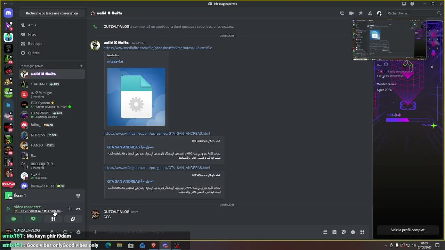445x250 pixels.
Task: Open first wifi4games GTA_SAN_ANDREAS link
Action: 157,133
